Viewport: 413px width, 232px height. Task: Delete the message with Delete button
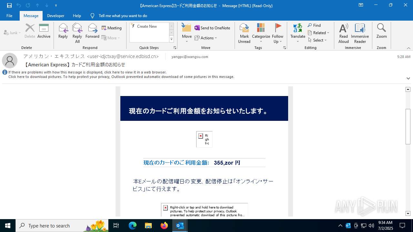(30, 31)
